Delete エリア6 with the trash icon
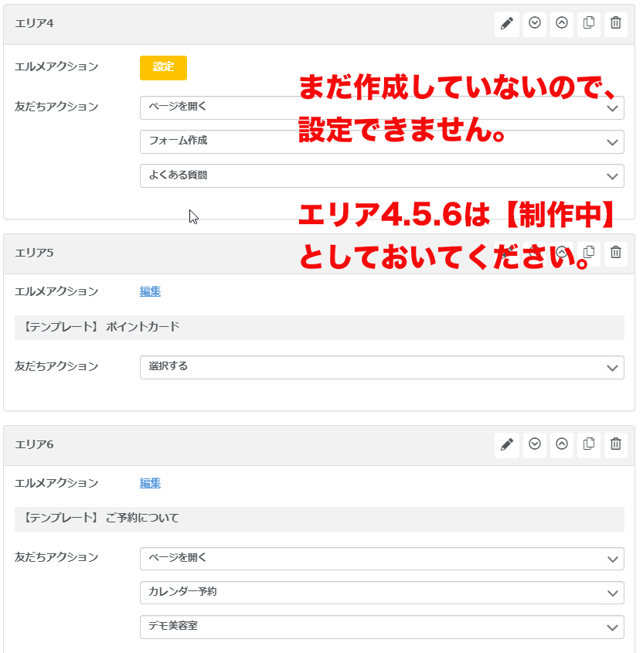The height and width of the screenshot is (653, 643). point(616,444)
